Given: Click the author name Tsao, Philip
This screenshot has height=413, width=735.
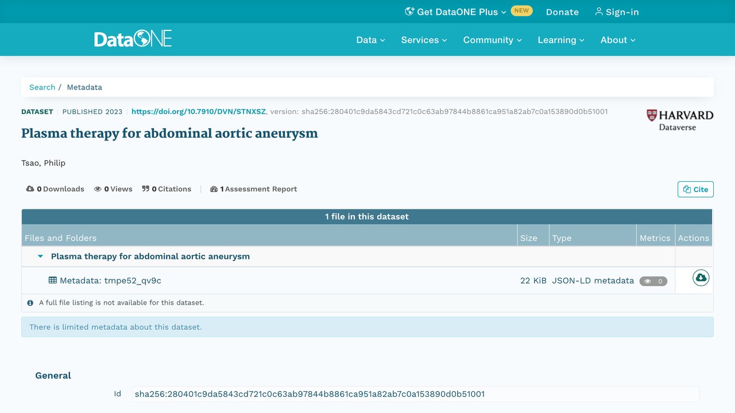Looking at the screenshot, I should (44, 163).
